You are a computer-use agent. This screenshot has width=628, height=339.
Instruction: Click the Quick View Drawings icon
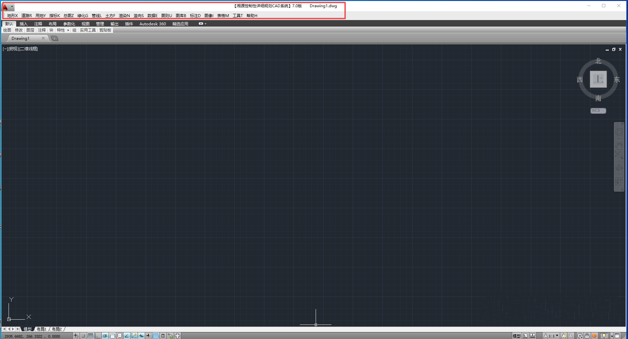(533, 336)
